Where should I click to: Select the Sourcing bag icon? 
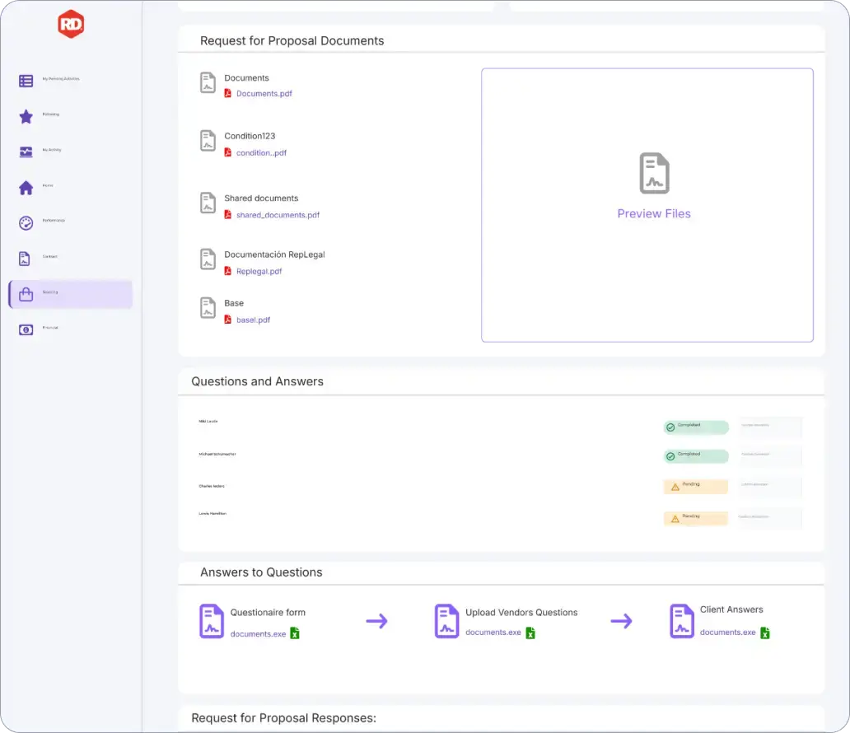(26, 294)
